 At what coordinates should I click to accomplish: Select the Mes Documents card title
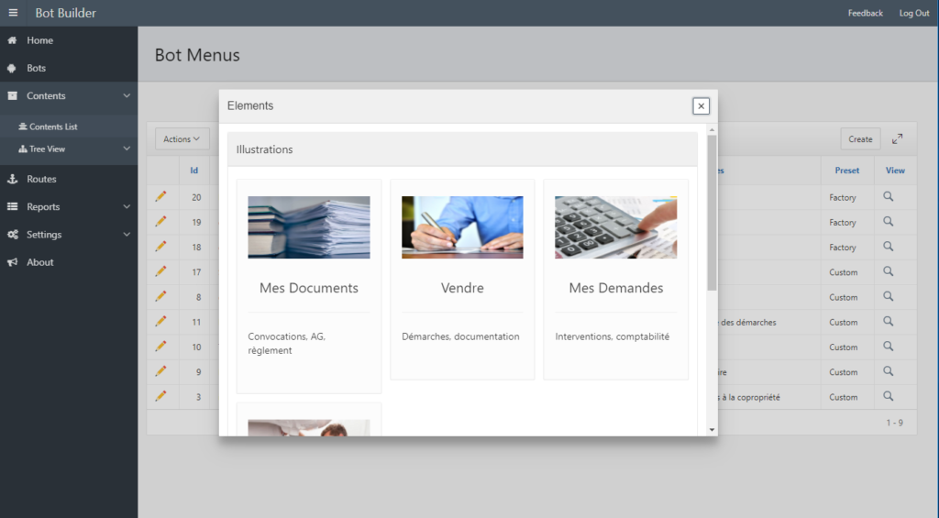(309, 288)
